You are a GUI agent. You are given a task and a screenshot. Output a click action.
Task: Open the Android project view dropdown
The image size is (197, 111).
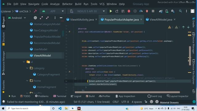[17, 18]
